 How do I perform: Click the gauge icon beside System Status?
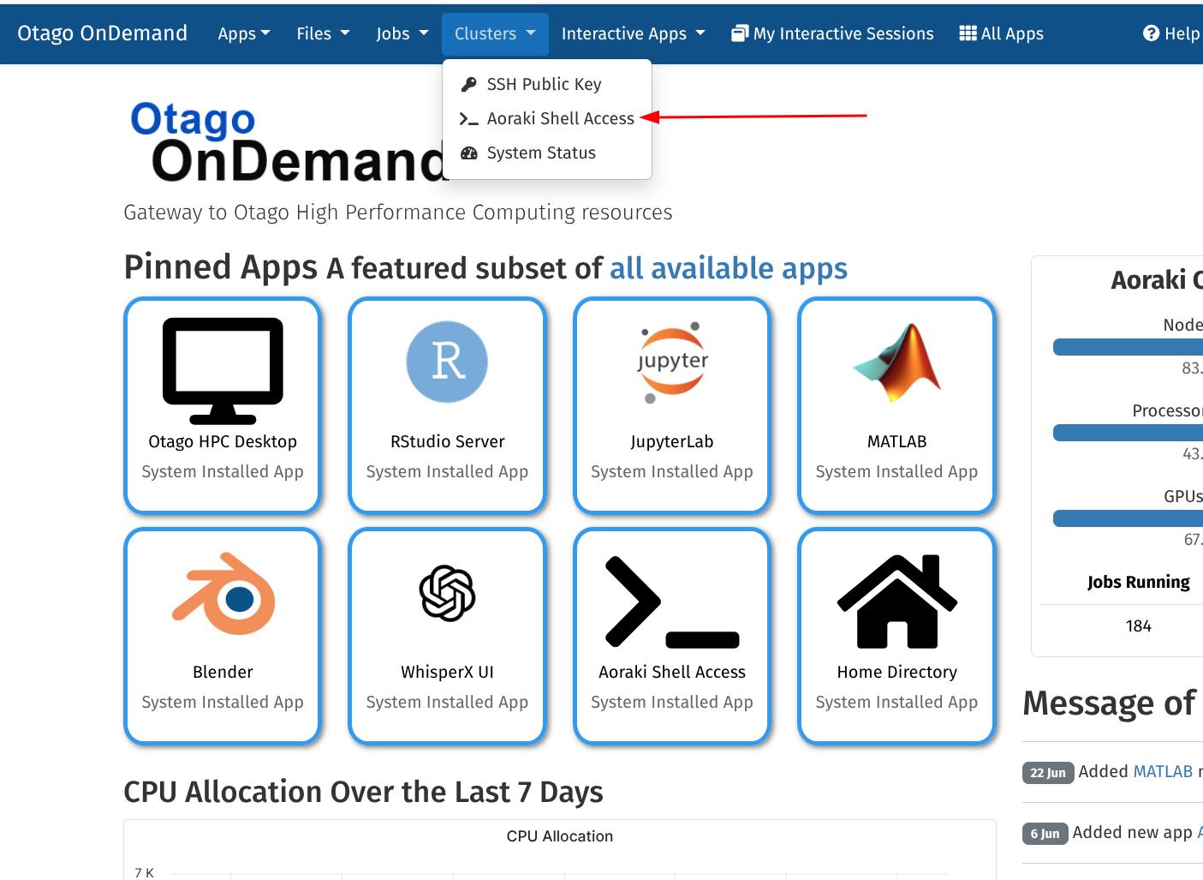point(468,153)
